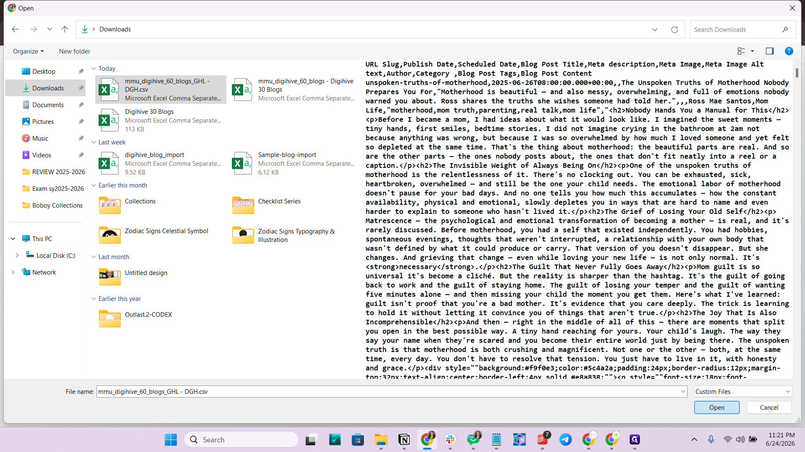Go back using the back arrow
Screen dimensions: 805x452
(15, 29)
